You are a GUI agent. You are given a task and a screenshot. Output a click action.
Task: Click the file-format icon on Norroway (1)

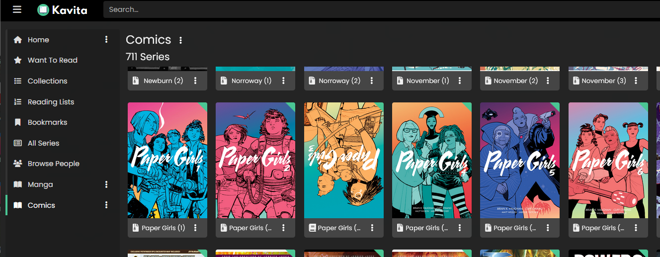(x=224, y=81)
